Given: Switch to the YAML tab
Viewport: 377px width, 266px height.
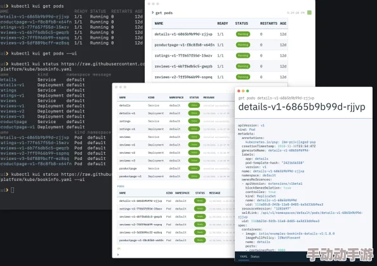Looking at the screenshot, I should [x=243, y=256].
